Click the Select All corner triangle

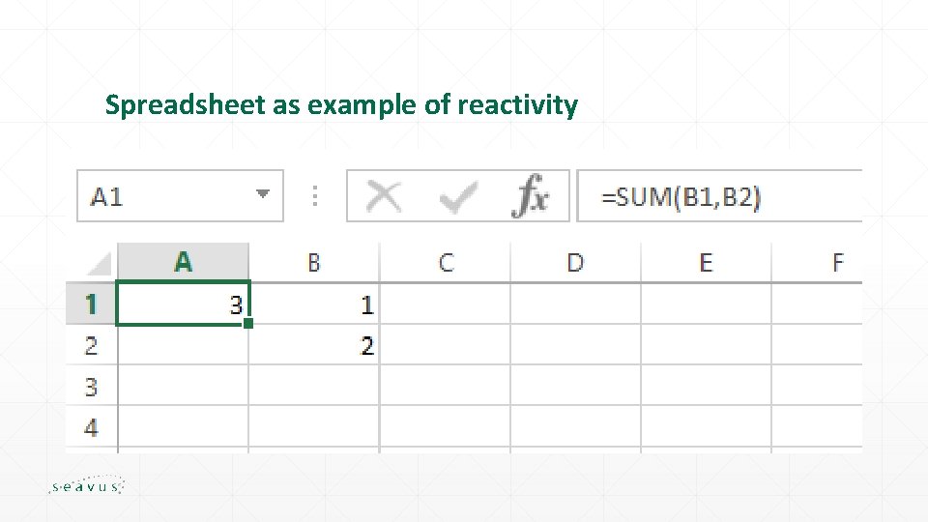pos(99,263)
